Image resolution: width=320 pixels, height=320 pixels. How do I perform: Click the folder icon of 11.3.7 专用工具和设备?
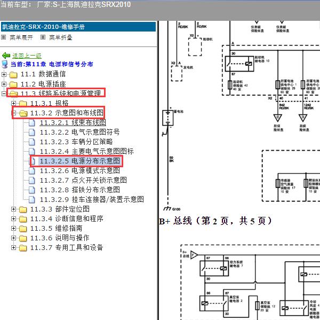point(23,248)
